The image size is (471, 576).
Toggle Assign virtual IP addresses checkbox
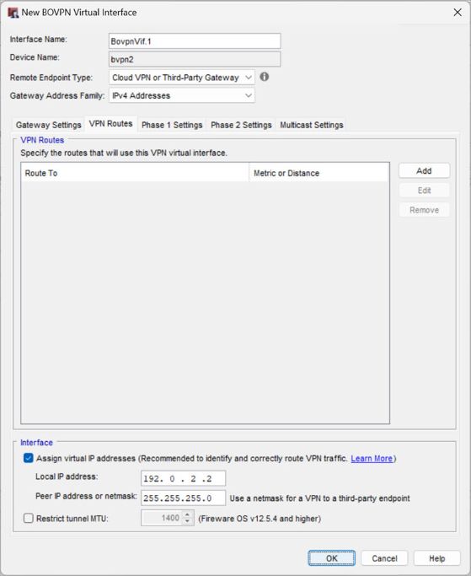[29, 458]
